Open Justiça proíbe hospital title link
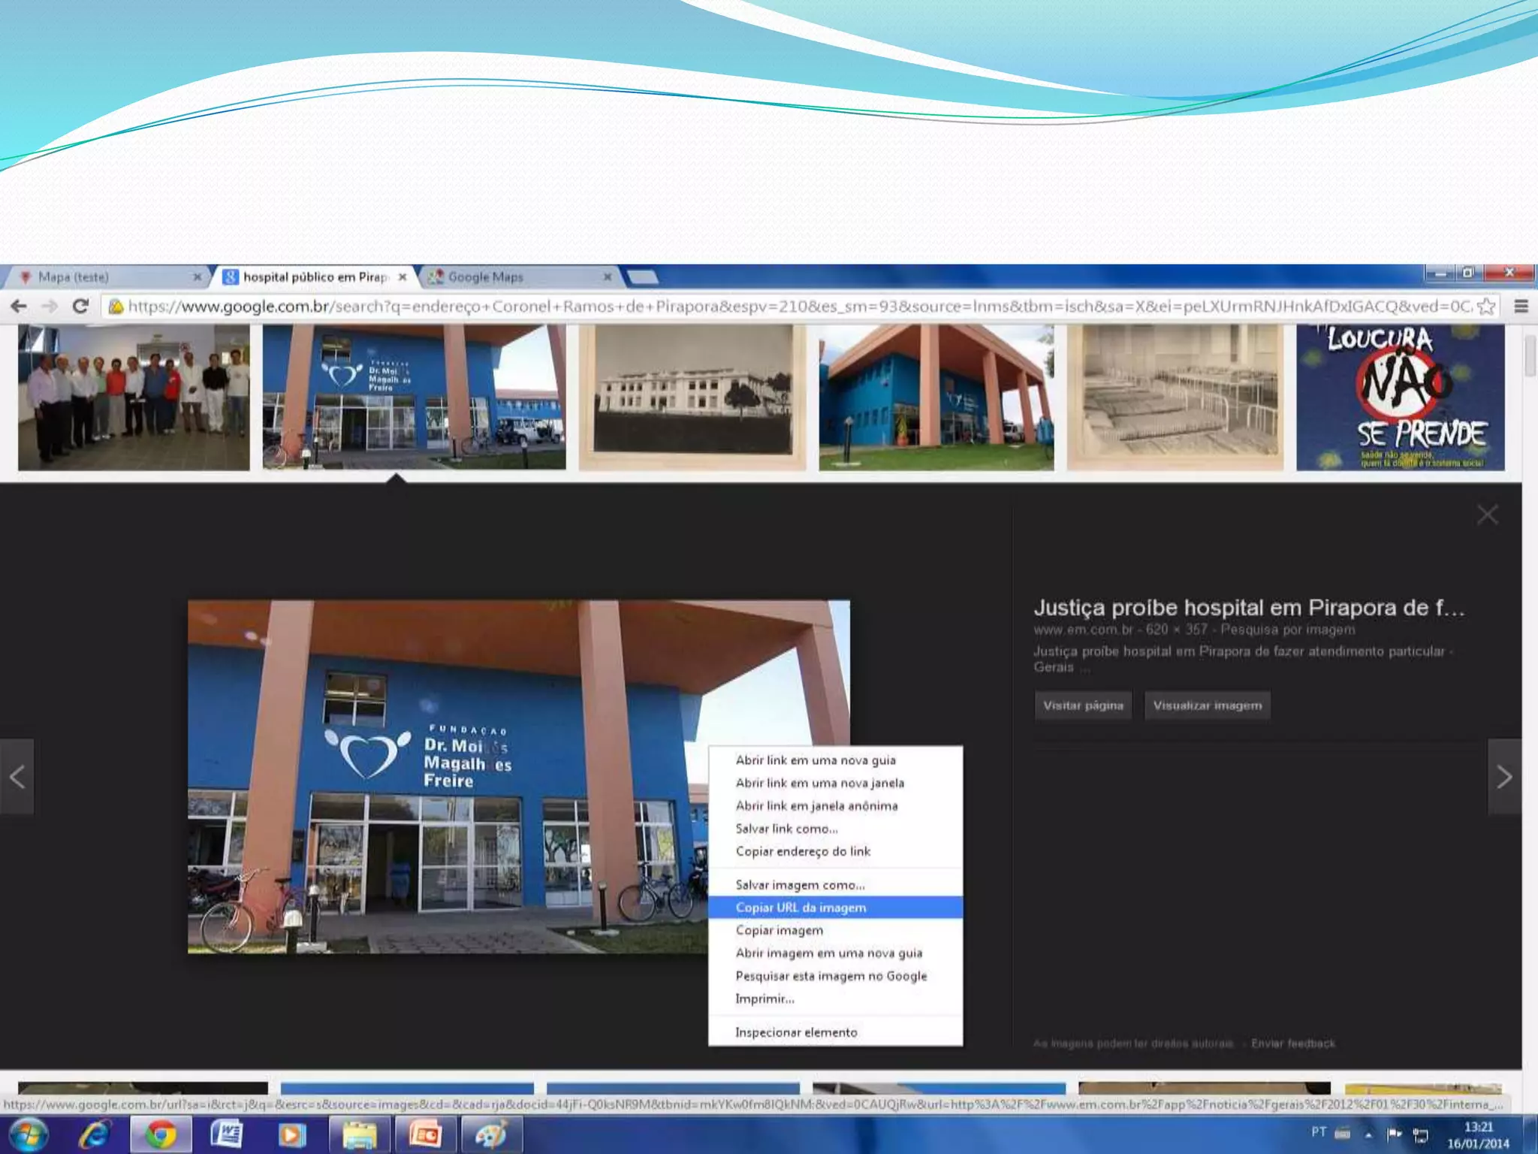The width and height of the screenshot is (1538, 1154). (x=1248, y=607)
